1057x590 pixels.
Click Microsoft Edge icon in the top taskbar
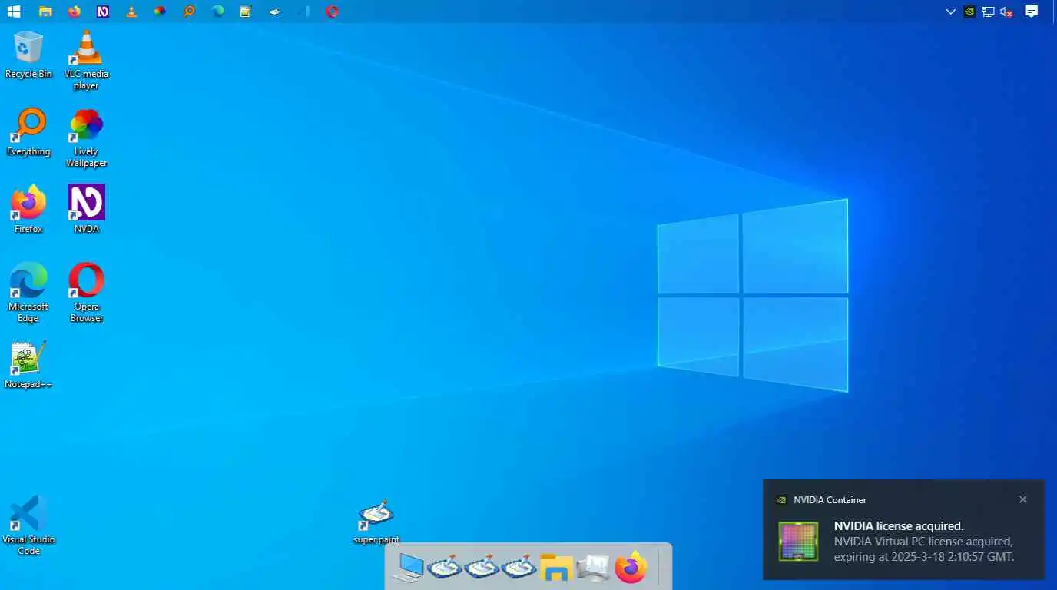tap(218, 12)
